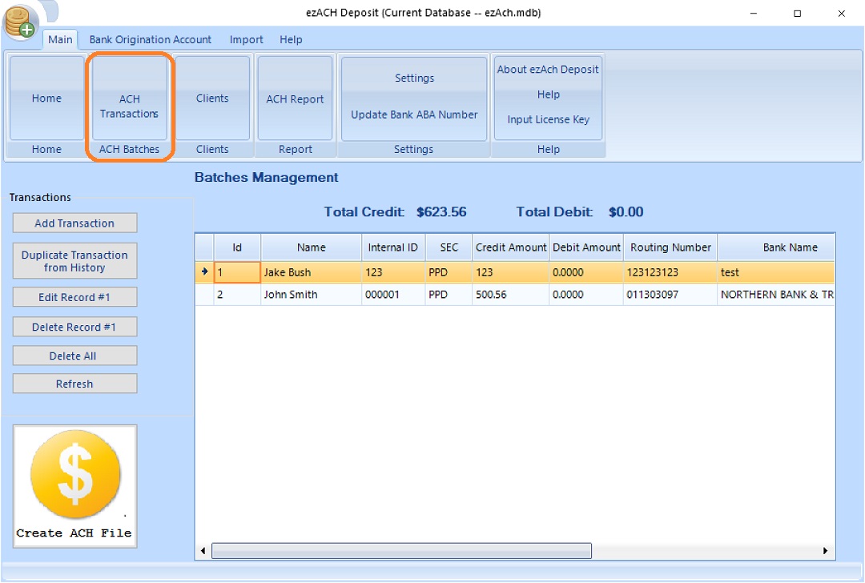Click Input License Key option
Image resolution: width=865 pixels, height=583 pixels.
pyautogui.click(x=548, y=120)
